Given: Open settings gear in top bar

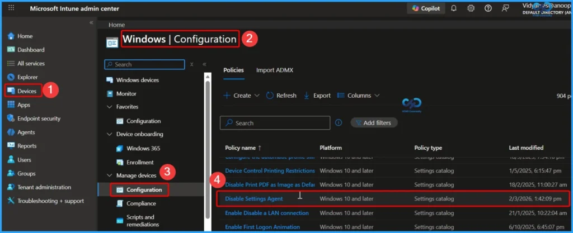Looking at the screenshot, I should pyautogui.click(x=471, y=8).
